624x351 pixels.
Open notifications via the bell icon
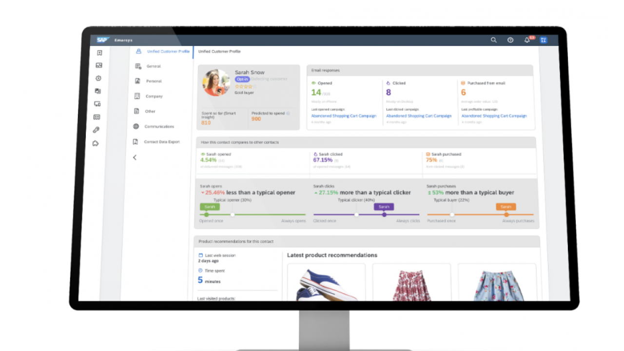point(527,40)
